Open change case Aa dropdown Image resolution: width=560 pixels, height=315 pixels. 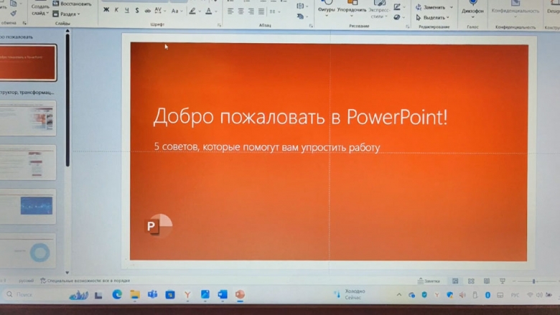point(177,11)
